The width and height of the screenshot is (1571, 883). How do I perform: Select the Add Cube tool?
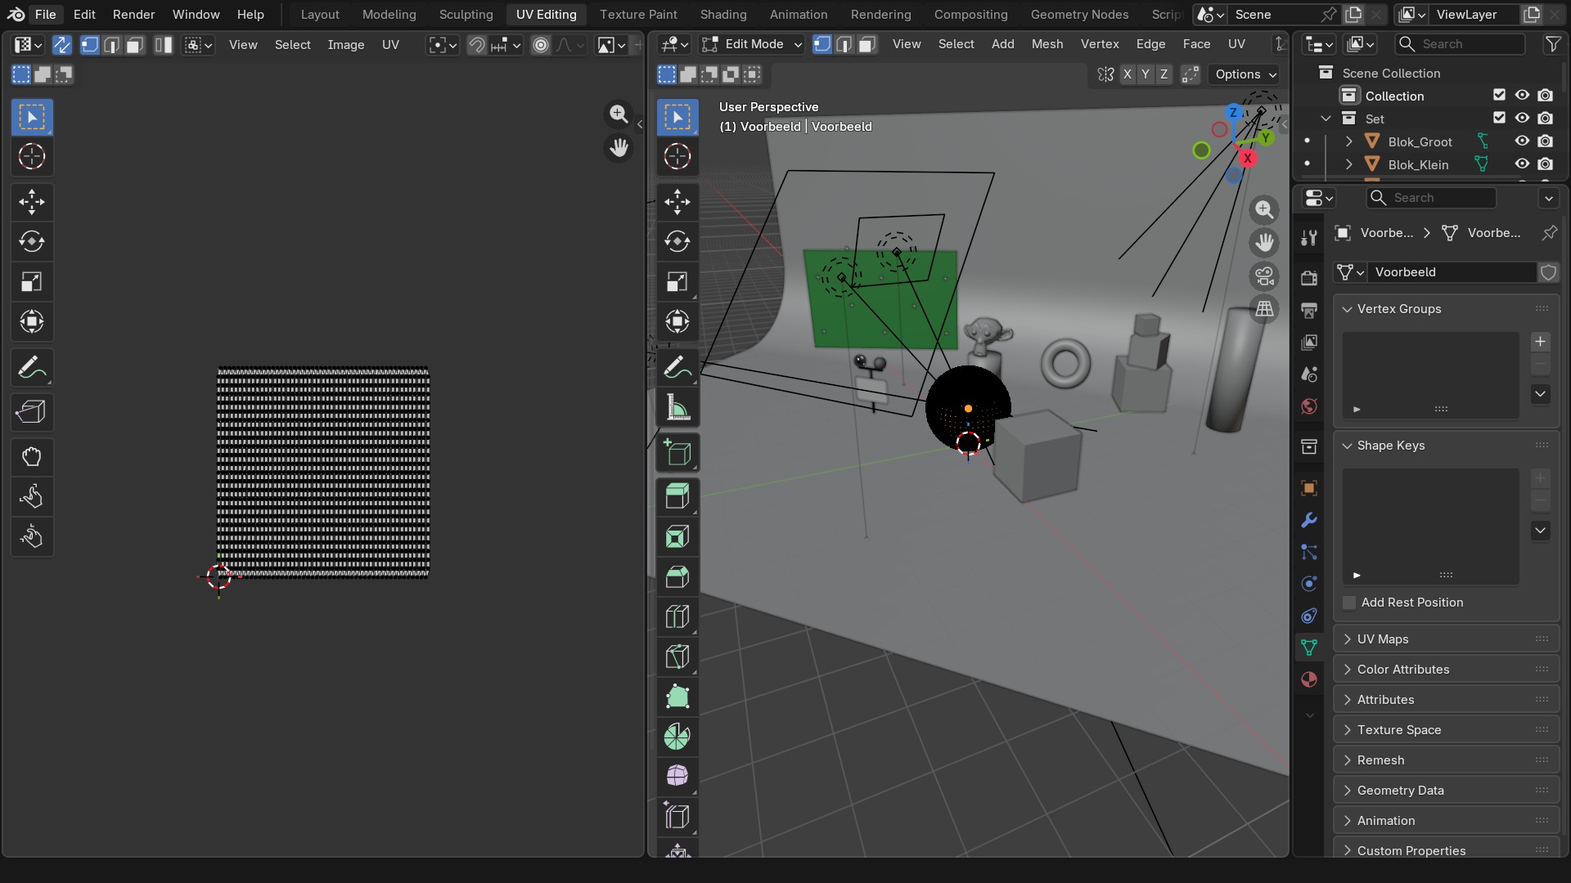(x=677, y=453)
